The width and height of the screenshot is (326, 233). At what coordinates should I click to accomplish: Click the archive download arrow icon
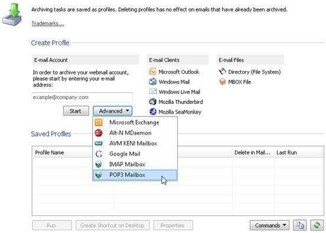pos(12,14)
